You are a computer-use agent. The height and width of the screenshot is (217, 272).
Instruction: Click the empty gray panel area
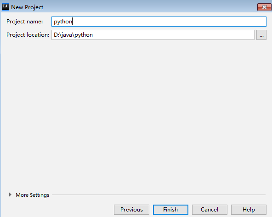tap(136, 114)
